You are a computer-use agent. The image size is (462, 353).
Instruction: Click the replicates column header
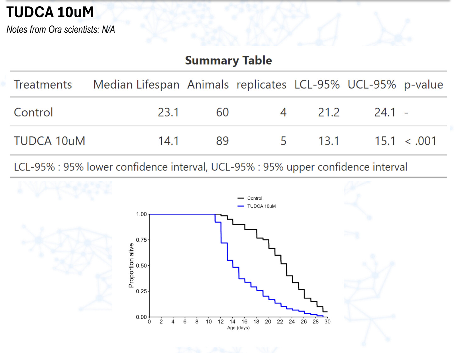pyautogui.click(x=261, y=85)
